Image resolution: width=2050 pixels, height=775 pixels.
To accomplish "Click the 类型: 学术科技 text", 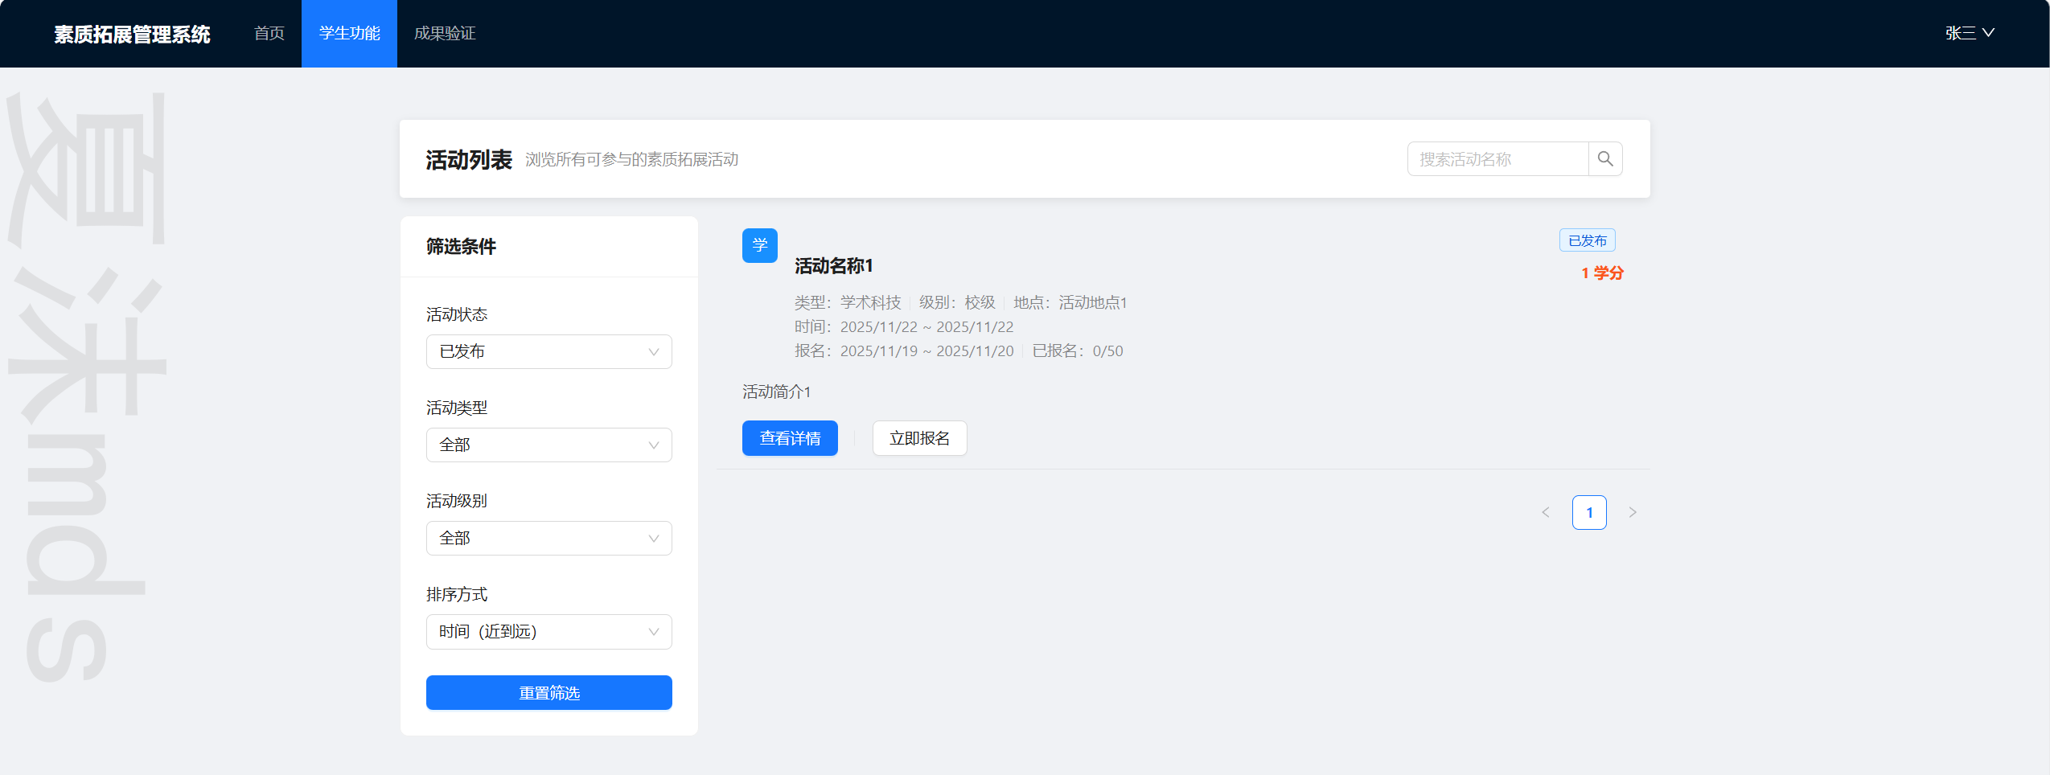I will (848, 302).
